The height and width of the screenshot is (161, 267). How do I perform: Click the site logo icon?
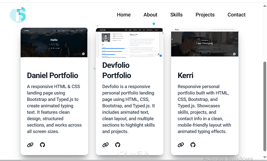tap(18, 15)
